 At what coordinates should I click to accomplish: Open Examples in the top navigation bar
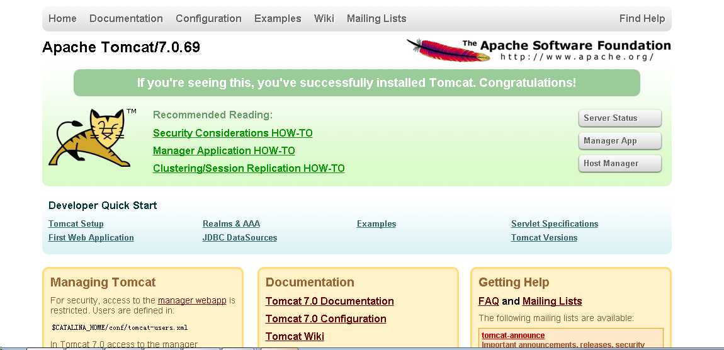coord(278,18)
